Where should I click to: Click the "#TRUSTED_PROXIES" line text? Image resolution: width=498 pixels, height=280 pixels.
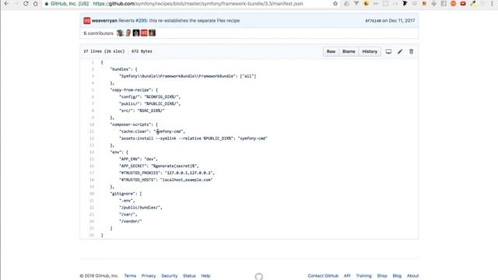pyautogui.click(x=167, y=173)
